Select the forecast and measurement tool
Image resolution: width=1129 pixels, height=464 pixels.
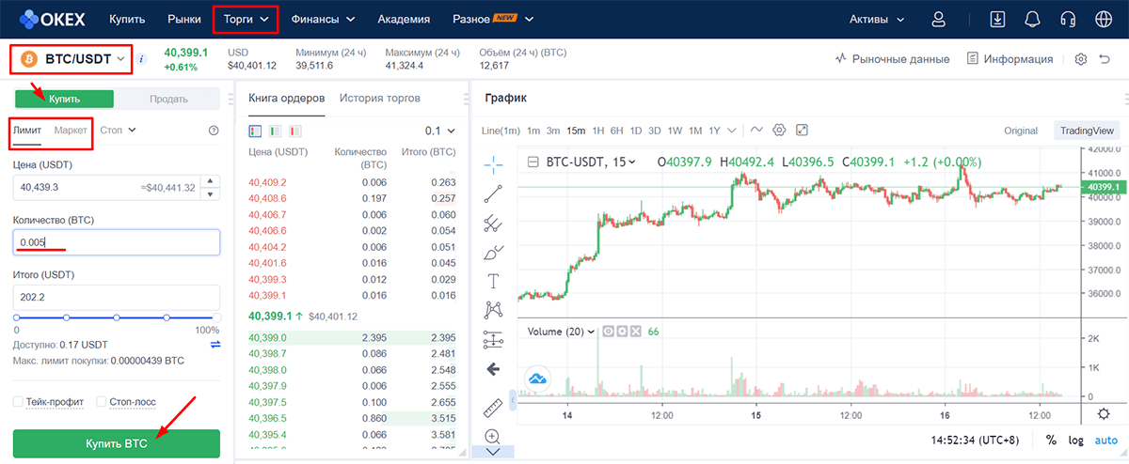point(493,339)
